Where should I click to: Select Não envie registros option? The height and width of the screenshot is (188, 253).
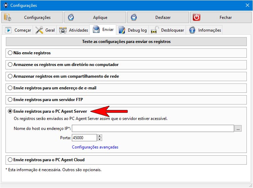pyautogui.click(x=10, y=53)
